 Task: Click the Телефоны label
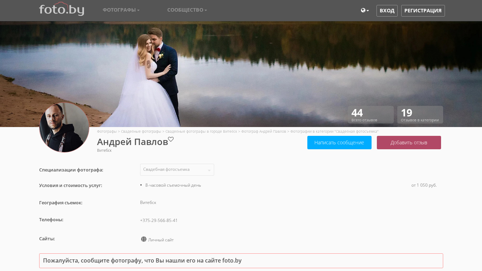tap(51, 219)
